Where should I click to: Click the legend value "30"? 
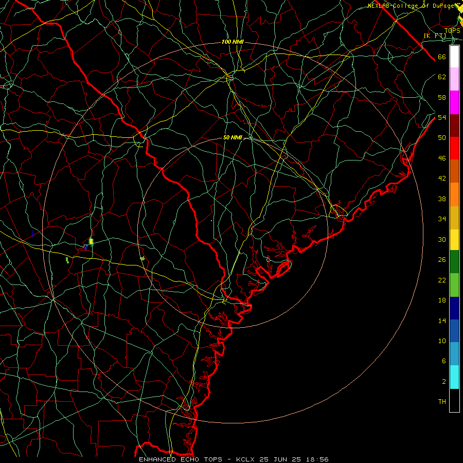(x=442, y=239)
